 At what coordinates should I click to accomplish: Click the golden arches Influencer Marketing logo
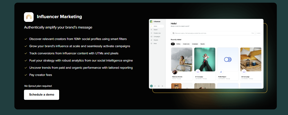pos(29,17)
